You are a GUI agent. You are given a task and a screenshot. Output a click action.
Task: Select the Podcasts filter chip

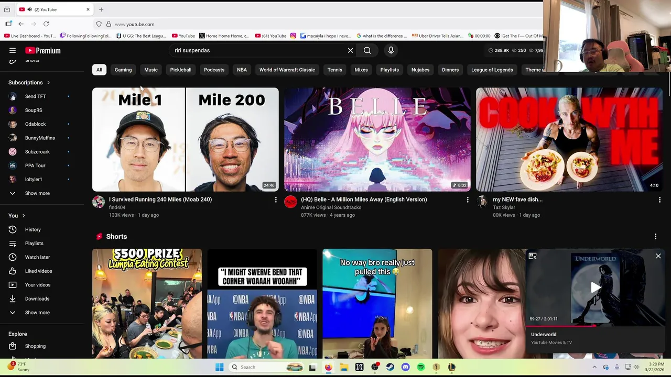[x=214, y=70]
